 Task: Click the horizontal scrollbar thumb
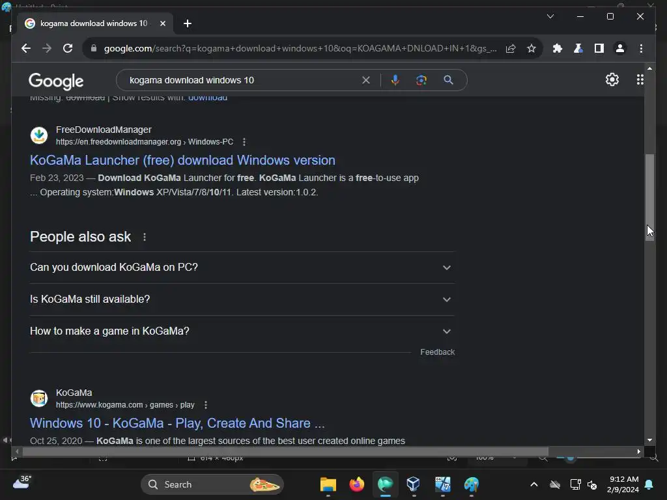click(285, 452)
